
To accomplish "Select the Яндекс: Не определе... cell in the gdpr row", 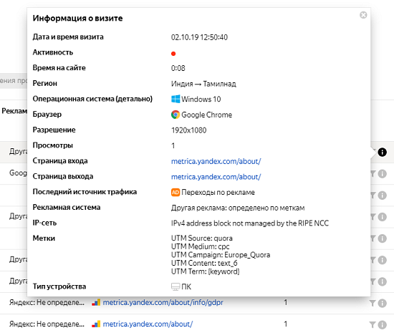I will [47, 302].
